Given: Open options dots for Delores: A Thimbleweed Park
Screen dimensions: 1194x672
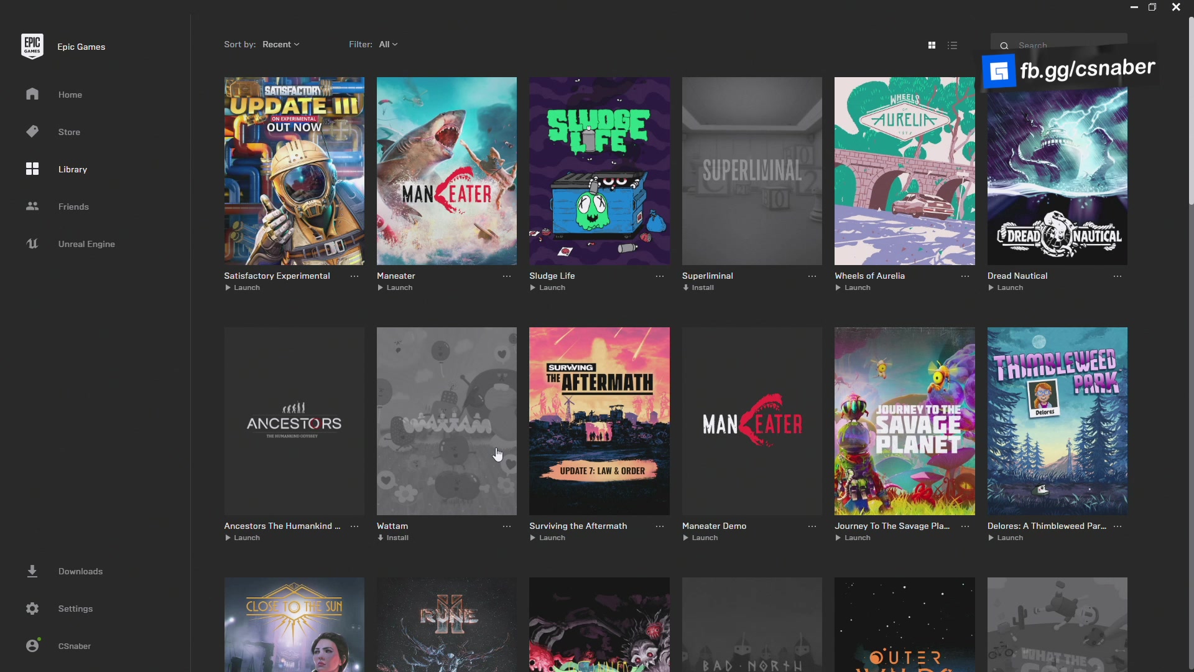Looking at the screenshot, I should coord(1118,526).
